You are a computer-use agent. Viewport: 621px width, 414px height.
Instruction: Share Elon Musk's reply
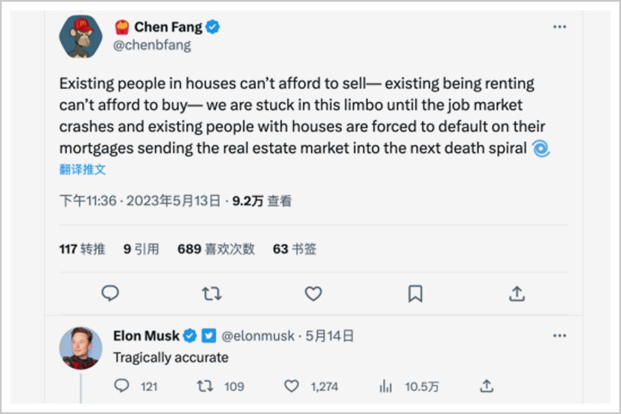pyautogui.click(x=487, y=386)
